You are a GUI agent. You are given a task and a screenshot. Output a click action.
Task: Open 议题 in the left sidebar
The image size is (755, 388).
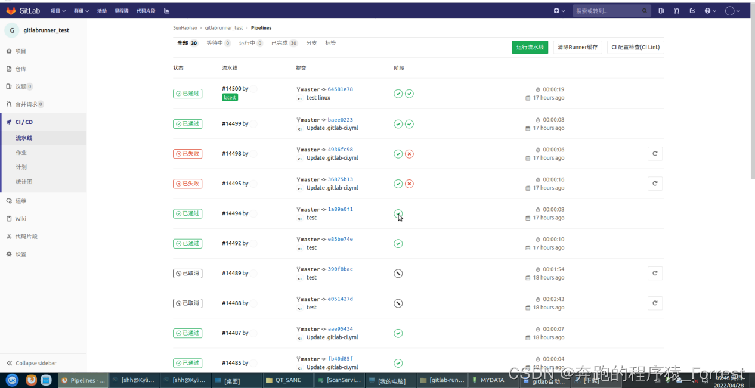[20, 86]
